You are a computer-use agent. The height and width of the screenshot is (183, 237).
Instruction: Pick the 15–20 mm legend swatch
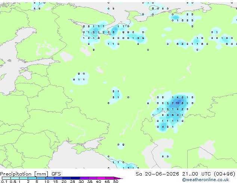click(x=58, y=178)
